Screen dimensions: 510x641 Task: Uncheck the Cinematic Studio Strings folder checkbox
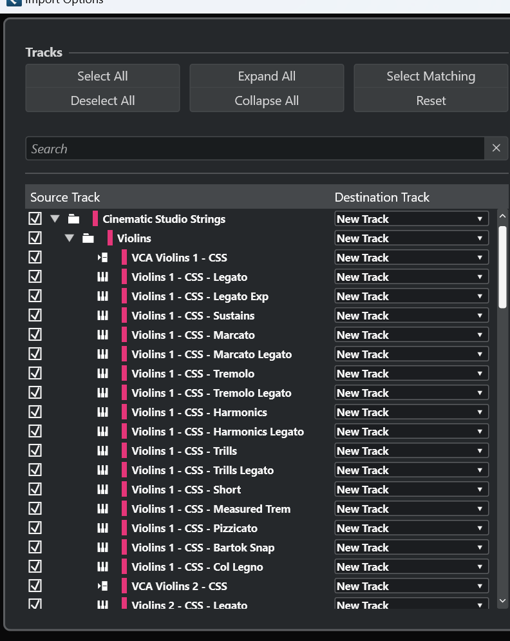35,218
